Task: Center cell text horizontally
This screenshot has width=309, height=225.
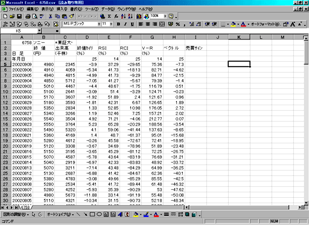Action: click(x=148, y=24)
